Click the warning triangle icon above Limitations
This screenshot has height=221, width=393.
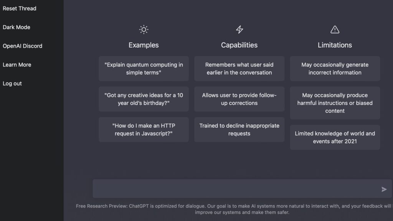pos(335,29)
